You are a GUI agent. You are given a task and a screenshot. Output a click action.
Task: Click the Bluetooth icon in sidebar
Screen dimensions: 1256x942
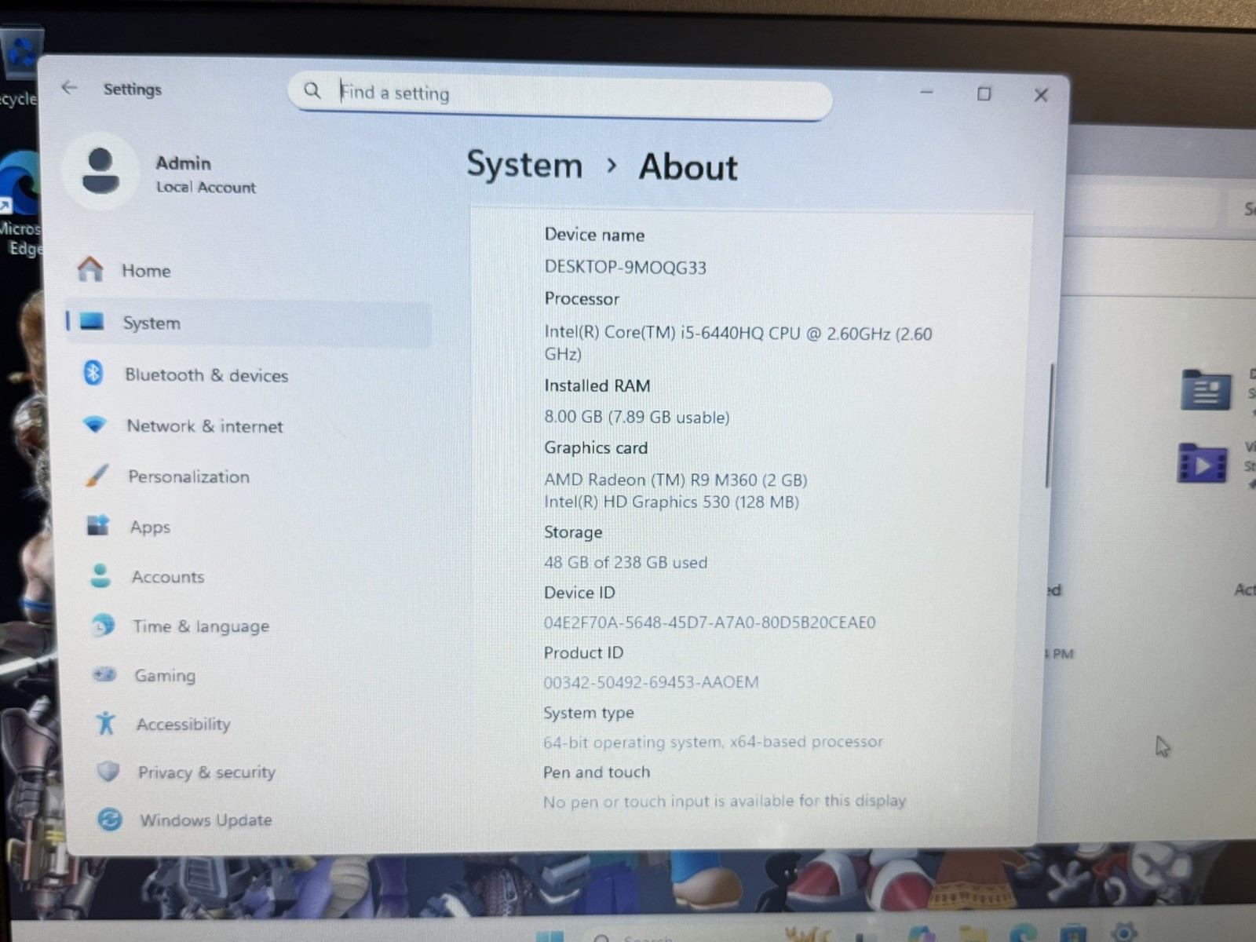[x=93, y=374]
